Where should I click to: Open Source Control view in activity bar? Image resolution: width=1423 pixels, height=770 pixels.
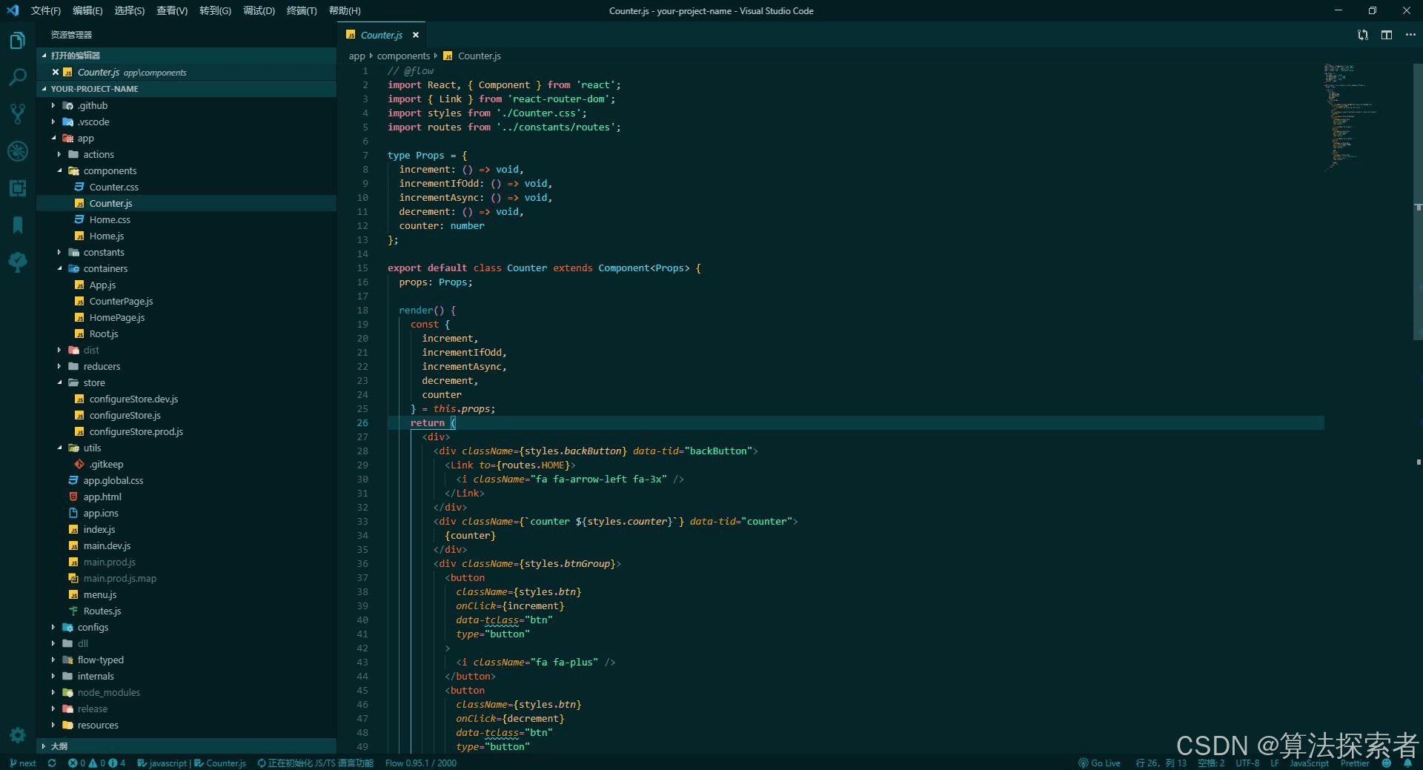[x=18, y=113]
